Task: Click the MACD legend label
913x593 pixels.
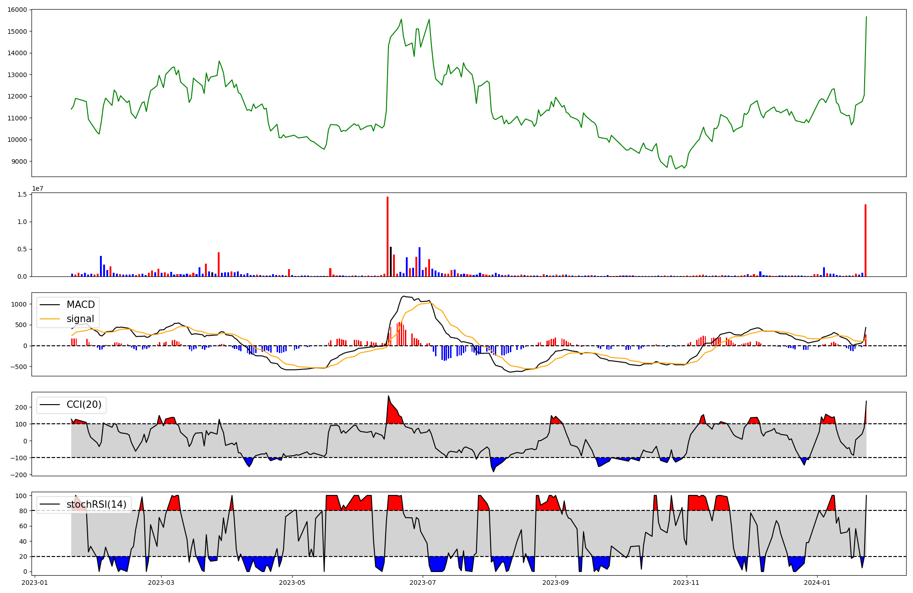Action: [80, 305]
